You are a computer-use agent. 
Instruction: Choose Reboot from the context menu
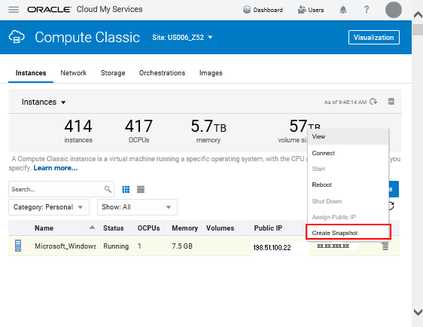click(348, 185)
